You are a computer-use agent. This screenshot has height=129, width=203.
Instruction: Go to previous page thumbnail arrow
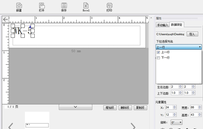pos(11,126)
